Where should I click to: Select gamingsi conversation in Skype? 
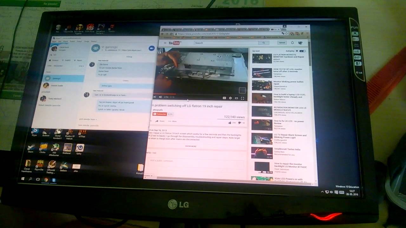[x=63, y=78]
